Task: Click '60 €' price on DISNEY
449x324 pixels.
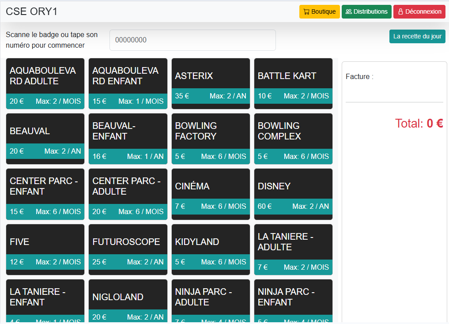Action: point(264,207)
